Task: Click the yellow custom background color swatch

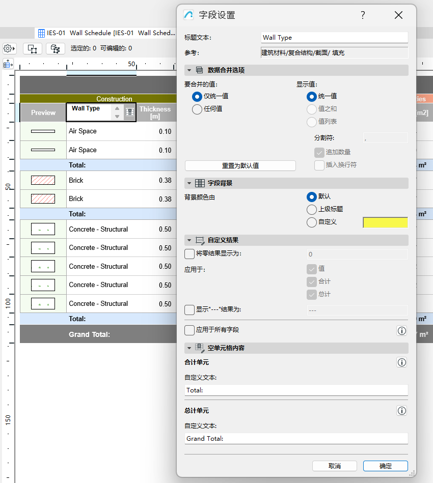Action: [385, 222]
